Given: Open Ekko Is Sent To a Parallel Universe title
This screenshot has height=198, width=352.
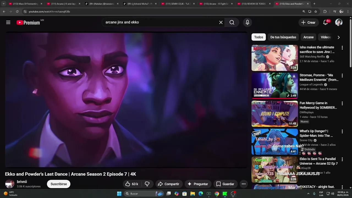Looking at the screenshot, I should pos(318,161).
